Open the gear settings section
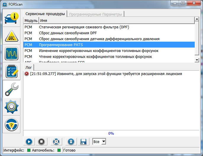This screenshot has width=203, height=156. (12, 107)
